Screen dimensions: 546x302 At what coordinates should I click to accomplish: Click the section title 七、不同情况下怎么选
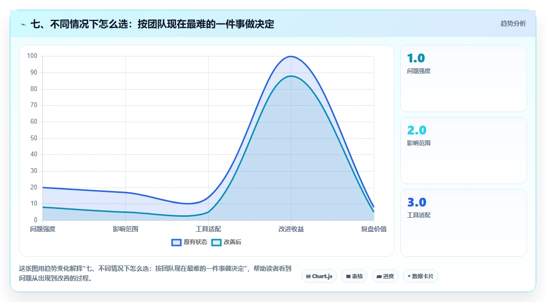point(152,24)
